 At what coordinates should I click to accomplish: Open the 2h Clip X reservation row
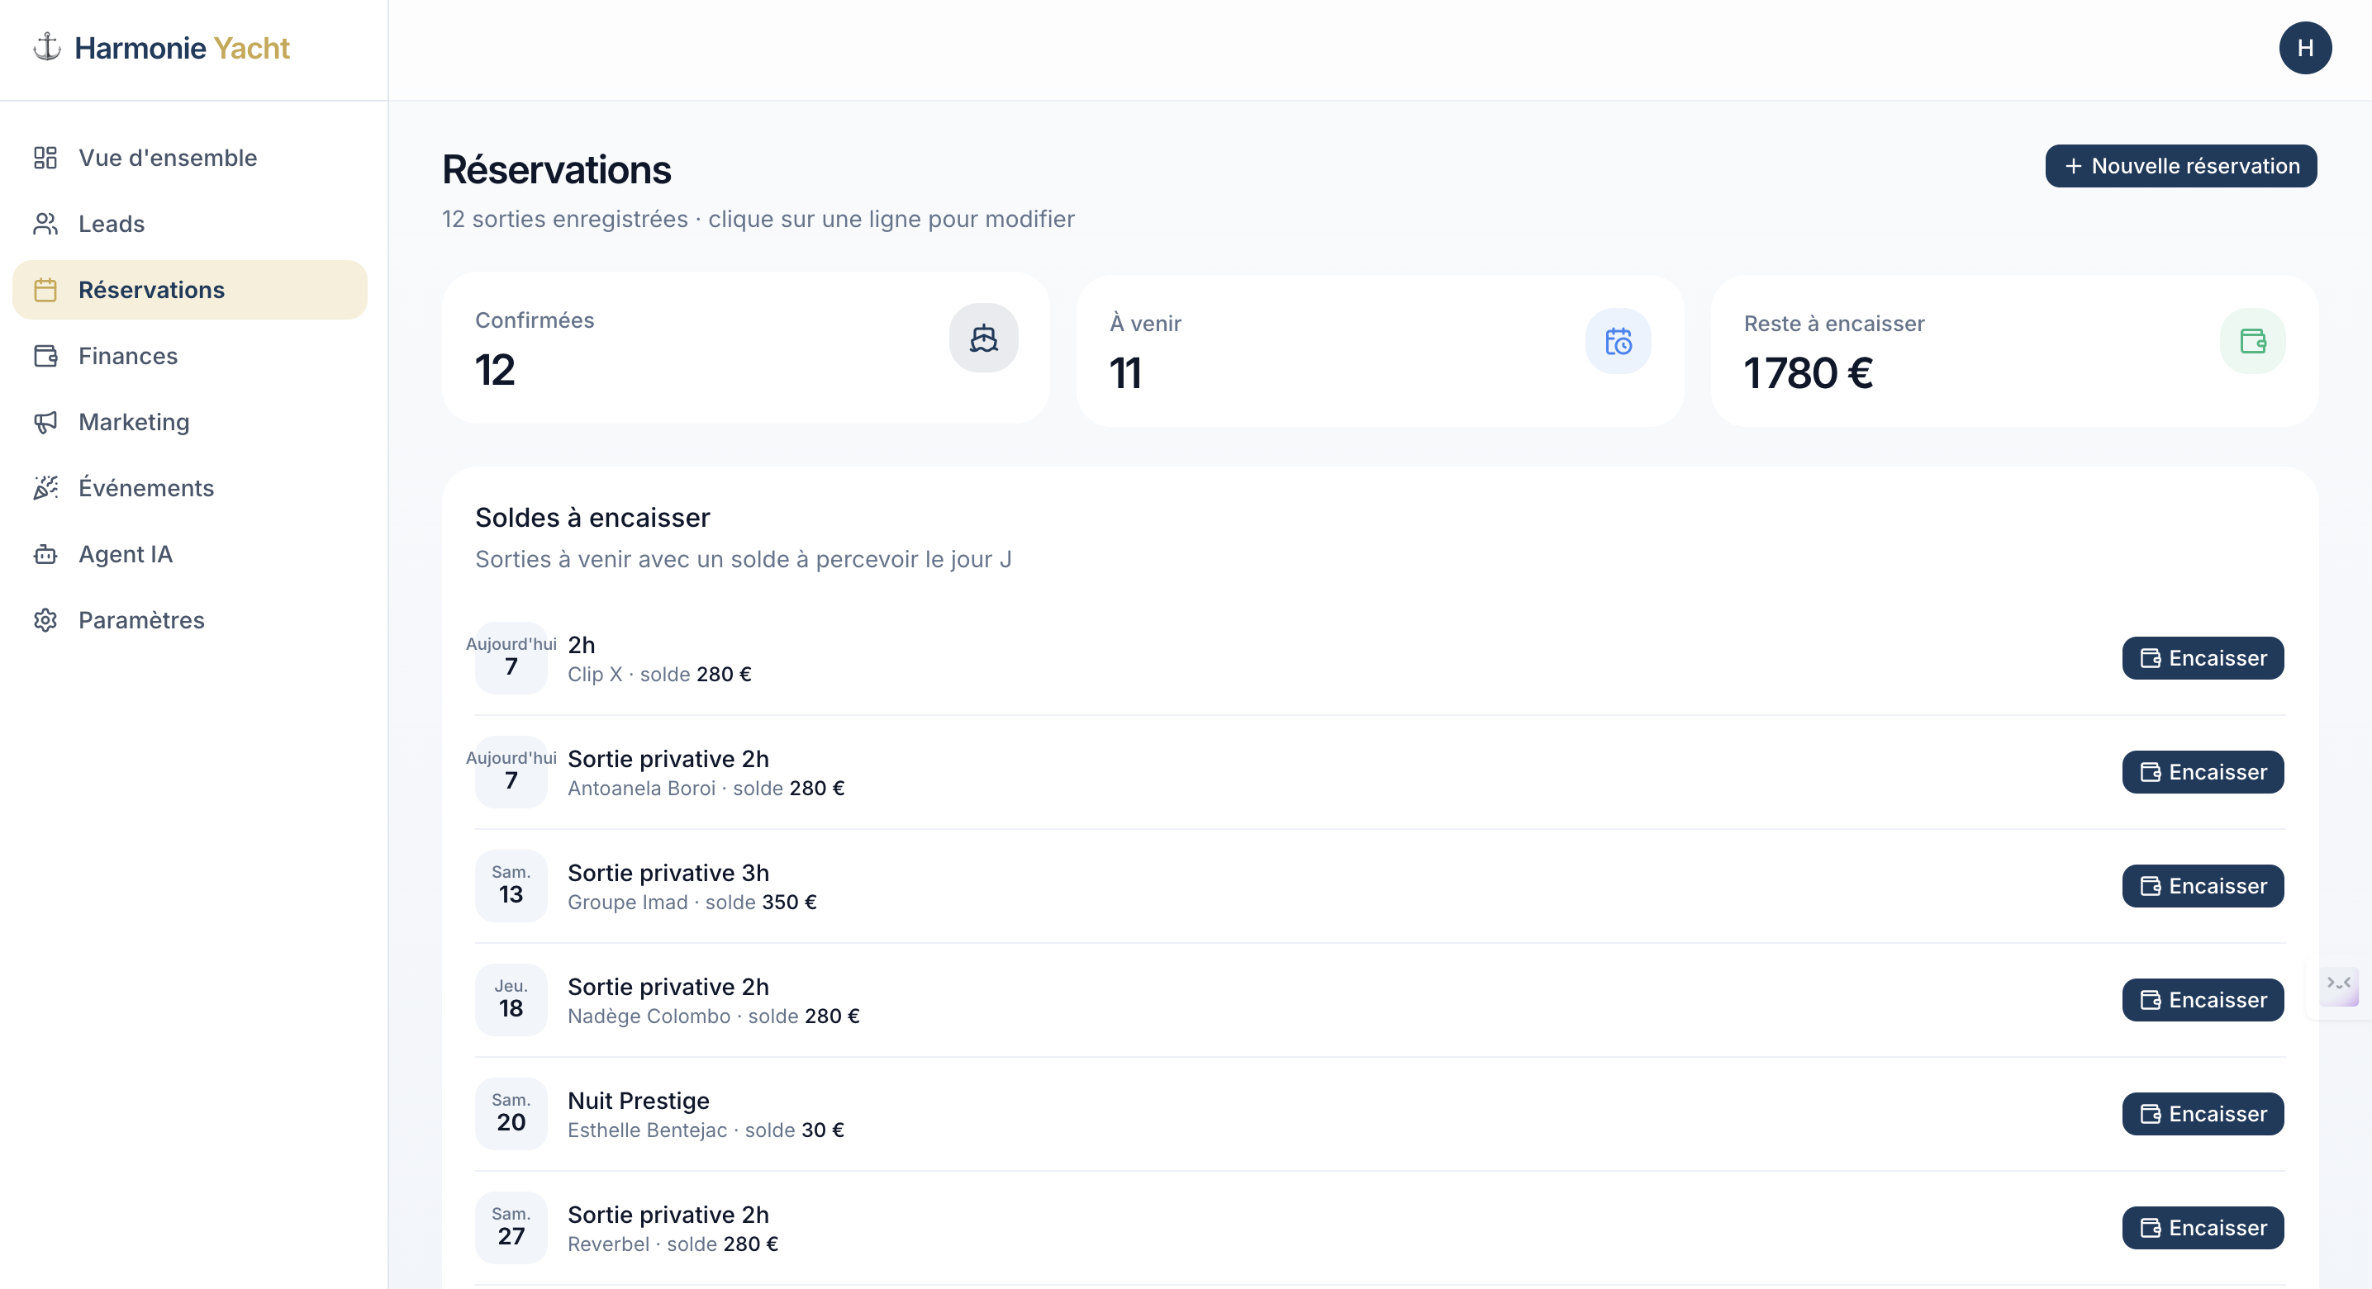click(1380, 658)
